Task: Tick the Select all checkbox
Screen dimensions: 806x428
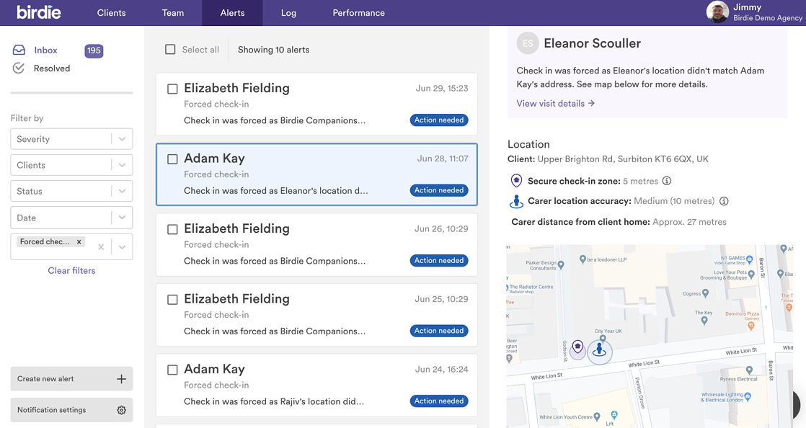Action: pos(170,49)
